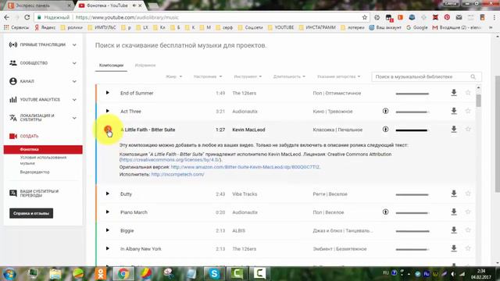Star Piano March as favorite
The width and height of the screenshot is (500, 281).
click(468, 212)
